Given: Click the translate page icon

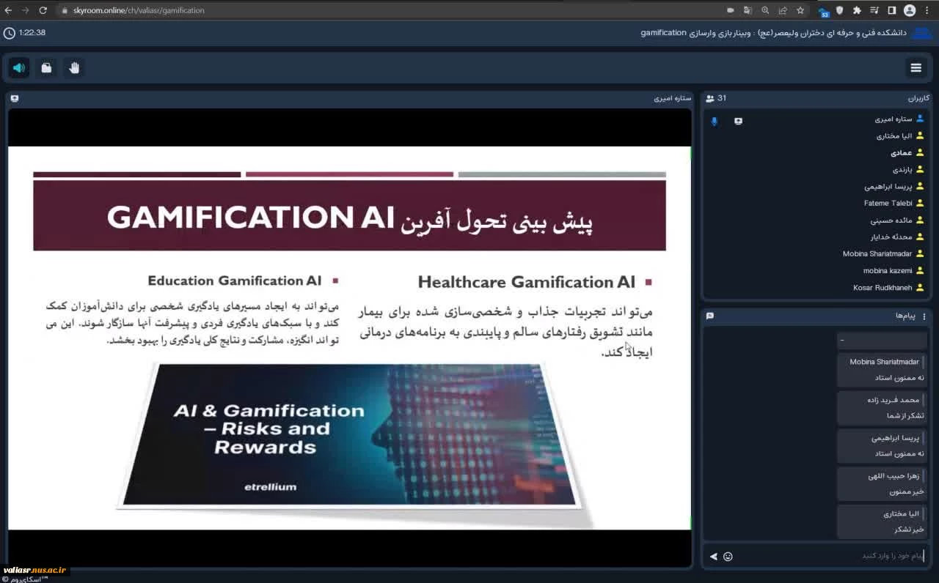Looking at the screenshot, I should coord(748,10).
